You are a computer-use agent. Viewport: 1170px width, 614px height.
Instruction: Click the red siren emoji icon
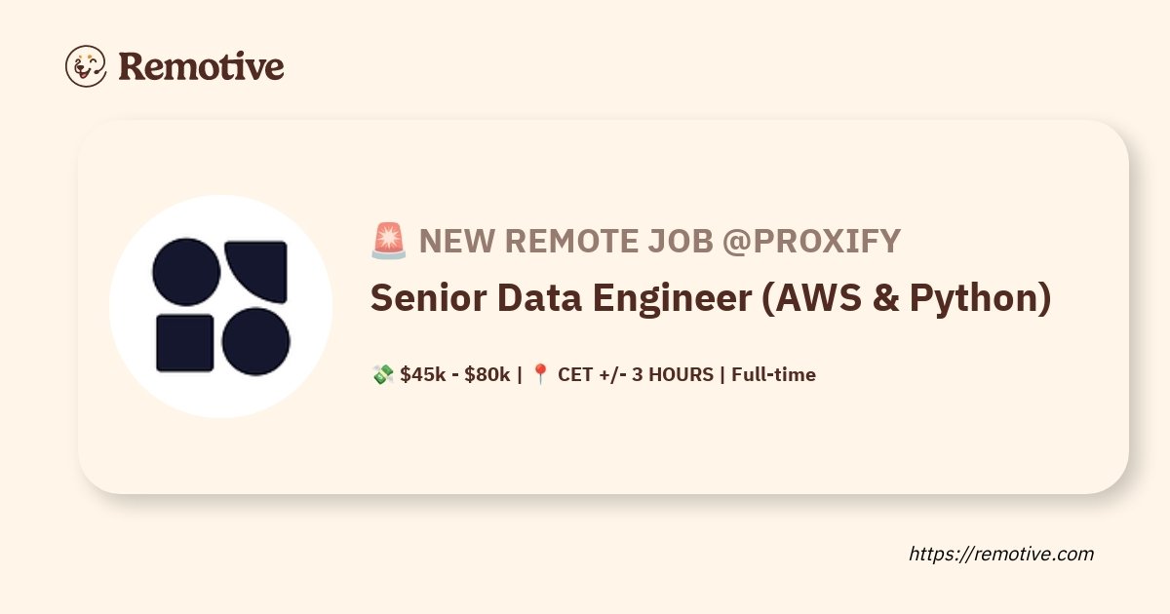coord(388,241)
